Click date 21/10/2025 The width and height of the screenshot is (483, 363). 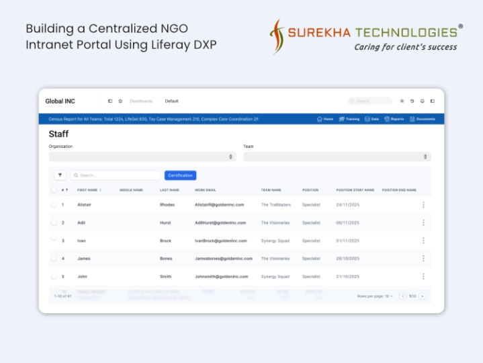tap(348, 276)
